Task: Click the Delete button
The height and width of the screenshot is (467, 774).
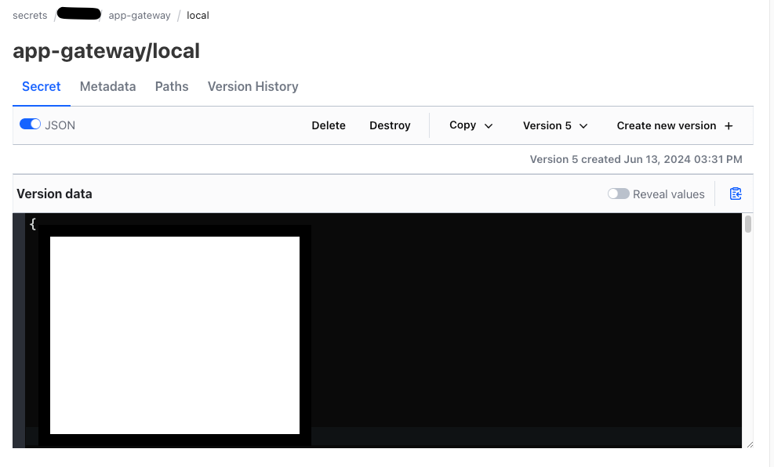Action: click(x=329, y=125)
